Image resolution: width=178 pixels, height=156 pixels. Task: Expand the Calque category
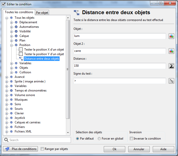click(11, 36)
